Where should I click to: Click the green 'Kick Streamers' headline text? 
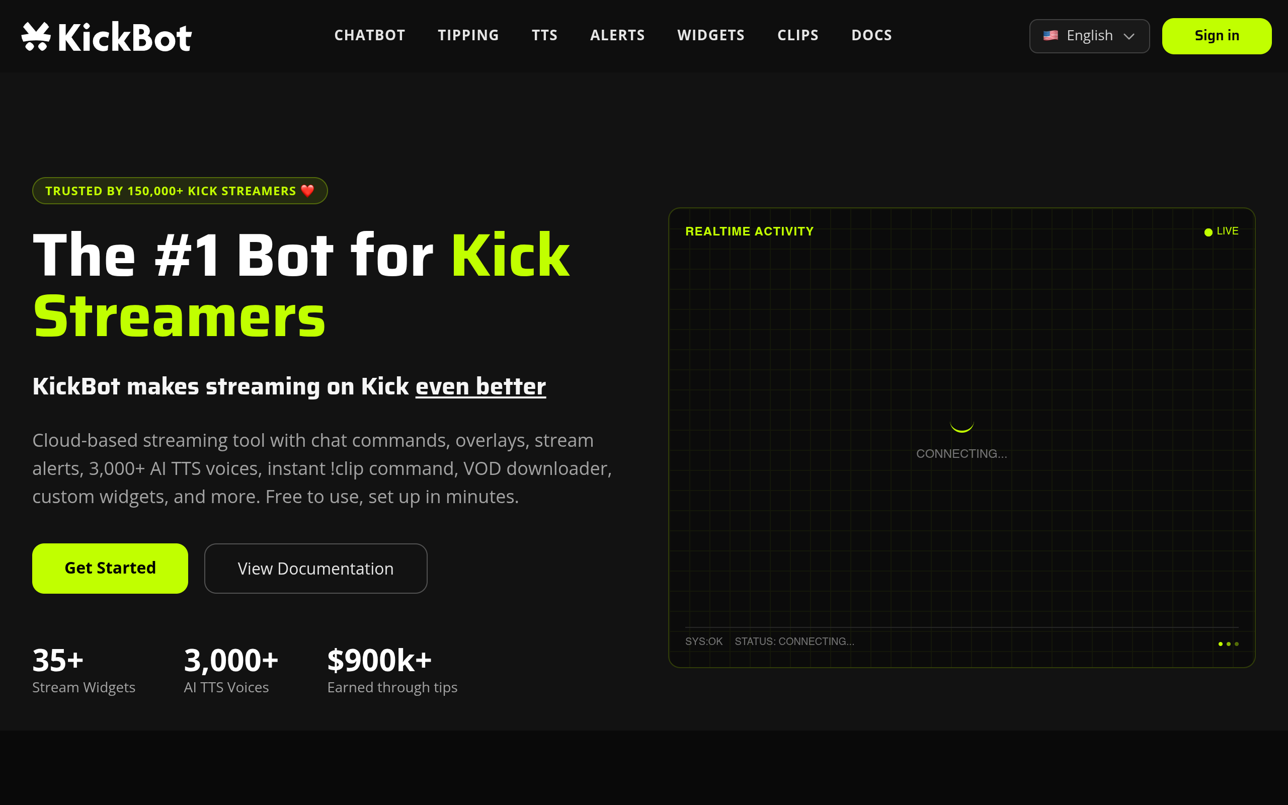pyautogui.click(x=301, y=286)
